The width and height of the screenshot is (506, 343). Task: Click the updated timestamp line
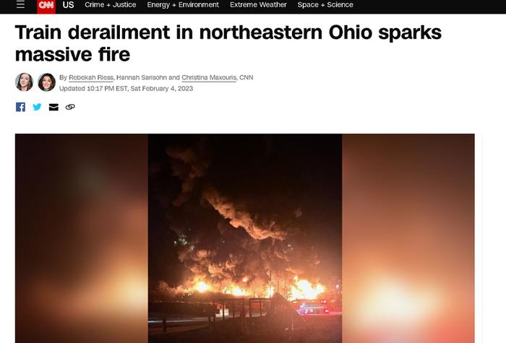tap(126, 89)
